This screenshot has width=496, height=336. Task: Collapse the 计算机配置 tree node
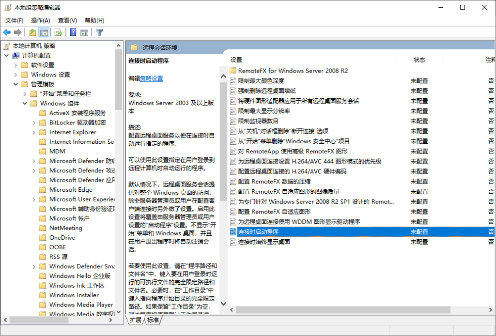pyautogui.click(x=6, y=56)
